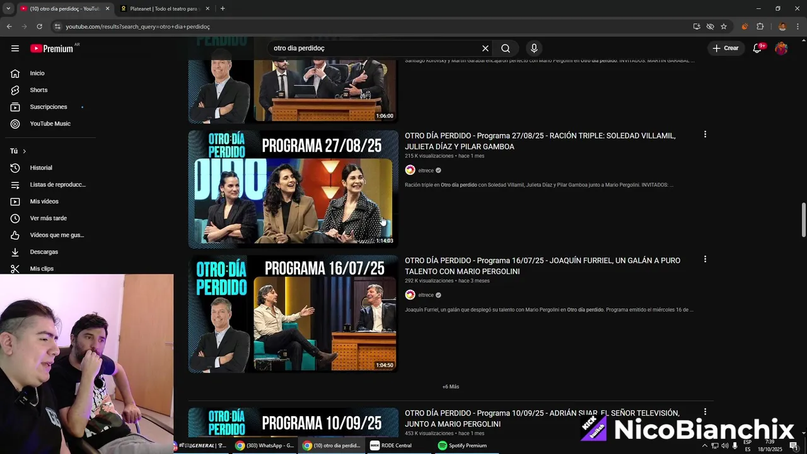Open a new browser tab

coord(223,9)
